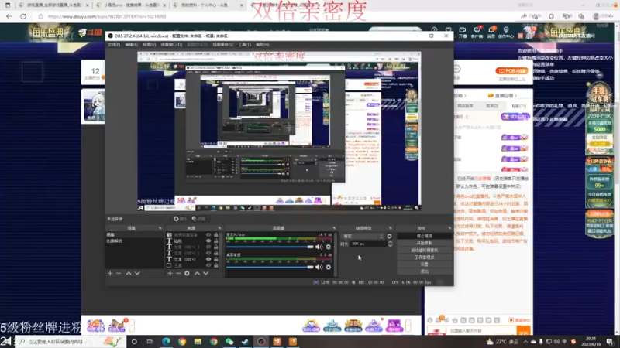
Task: Click browser back arrow
Action: tap(9, 16)
